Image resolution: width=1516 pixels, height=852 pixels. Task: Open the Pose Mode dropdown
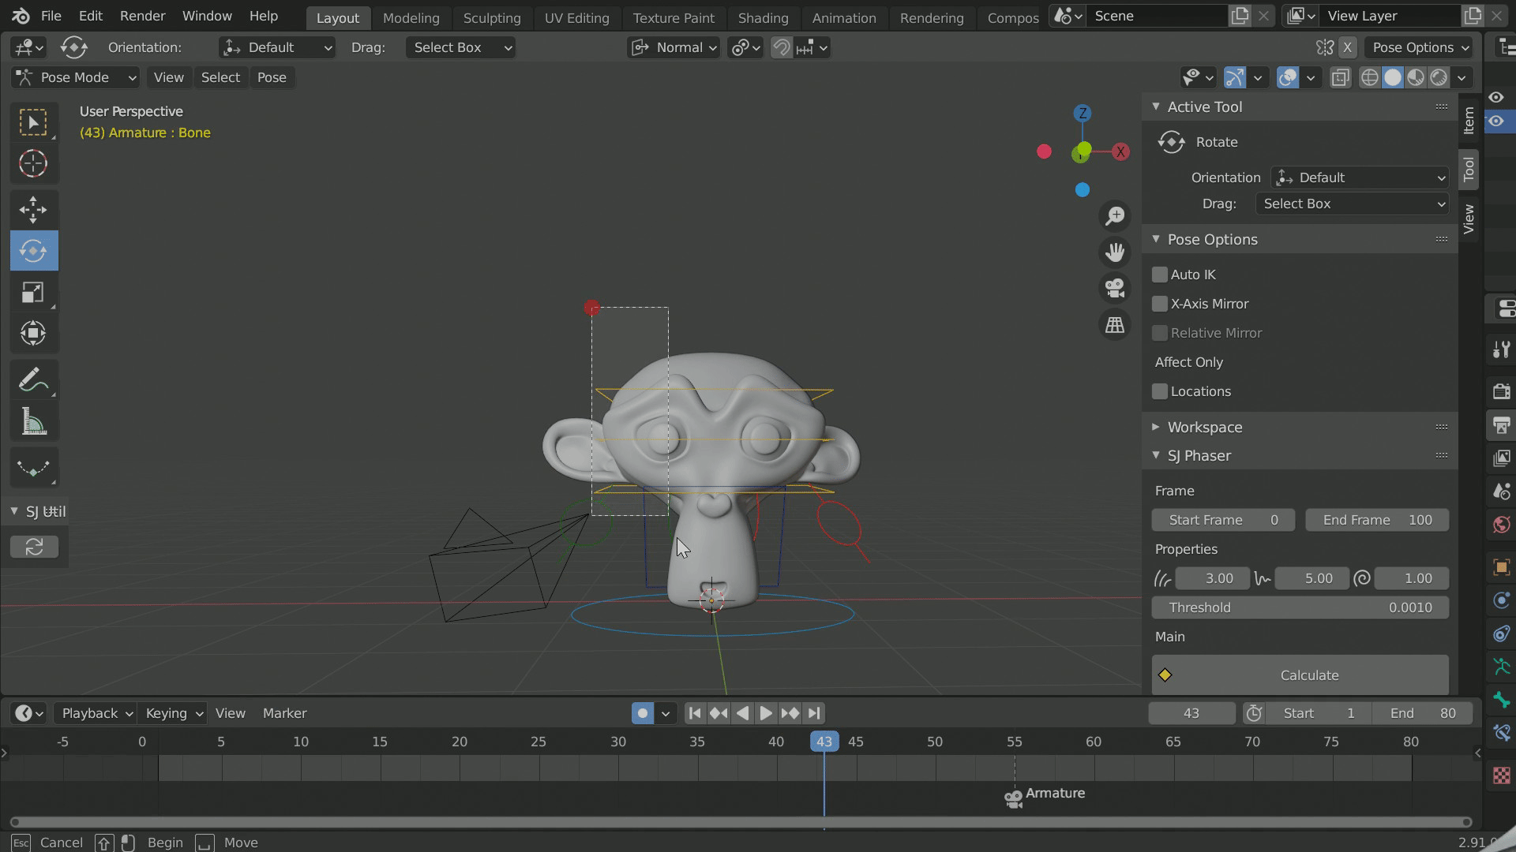[76, 77]
